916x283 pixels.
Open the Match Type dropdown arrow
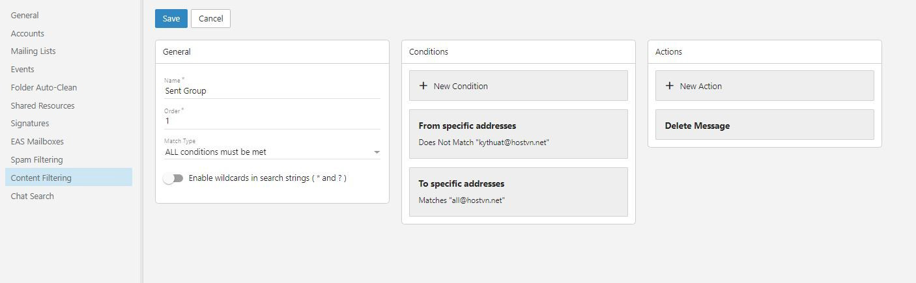coord(377,152)
